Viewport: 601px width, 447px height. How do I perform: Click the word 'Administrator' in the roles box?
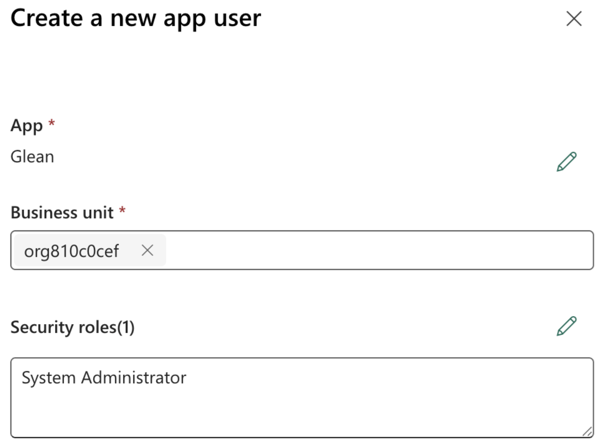tap(133, 378)
